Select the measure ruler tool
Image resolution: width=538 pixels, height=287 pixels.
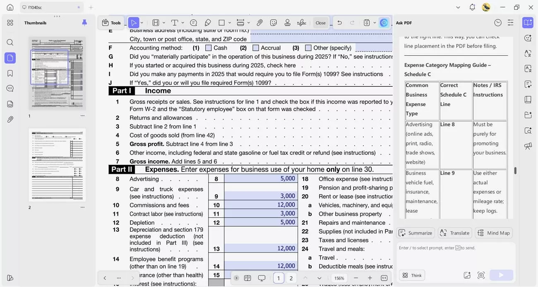point(240,23)
